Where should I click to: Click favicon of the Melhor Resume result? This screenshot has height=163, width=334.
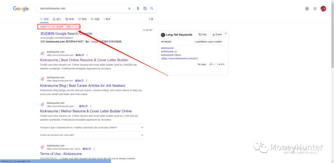(x=42, y=105)
